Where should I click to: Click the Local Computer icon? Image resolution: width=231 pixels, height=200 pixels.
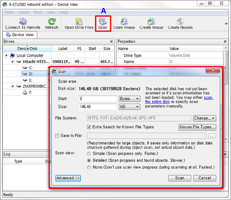(13, 55)
